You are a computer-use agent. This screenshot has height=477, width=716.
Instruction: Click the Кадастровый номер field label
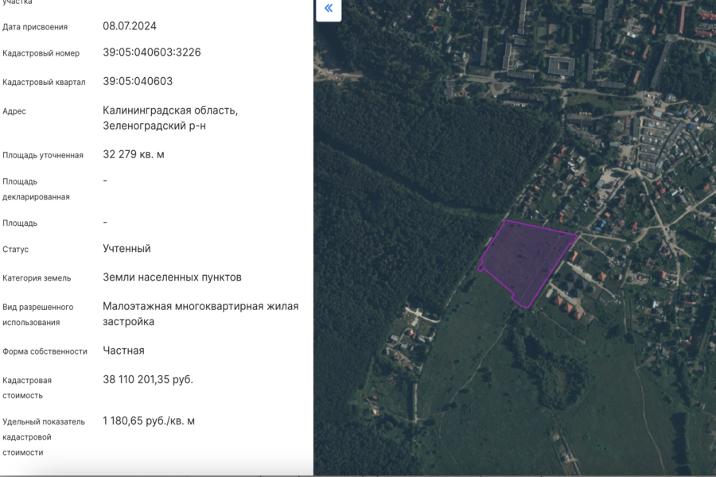tap(41, 54)
